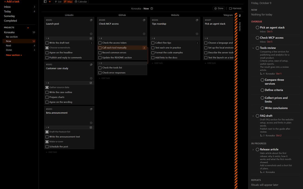Toggle the sidebar panel icon in top toolbar
The height and width of the screenshot is (189, 303).
click(45, 2)
